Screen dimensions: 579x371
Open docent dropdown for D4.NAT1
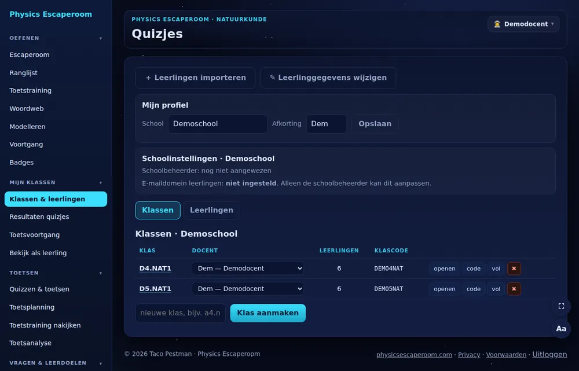(248, 269)
